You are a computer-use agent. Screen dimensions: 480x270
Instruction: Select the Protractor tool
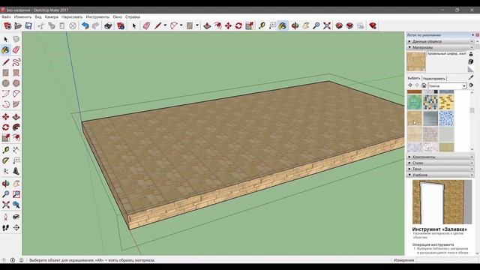pyautogui.click(x=6, y=160)
